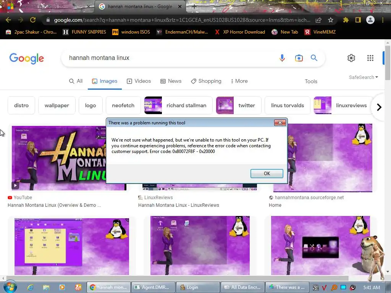The height and width of the screenshot is (293, 391).
Task: Select the twitter filter chip
Action: coord(239,105)
